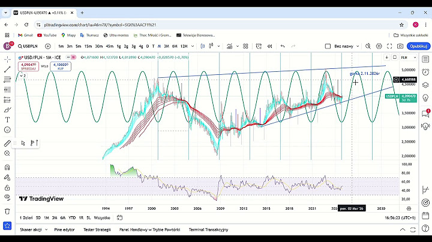The width and height of the screenshot is (432, 242).
Task: Select the Wszystko date range
Action: pos(102,218)
